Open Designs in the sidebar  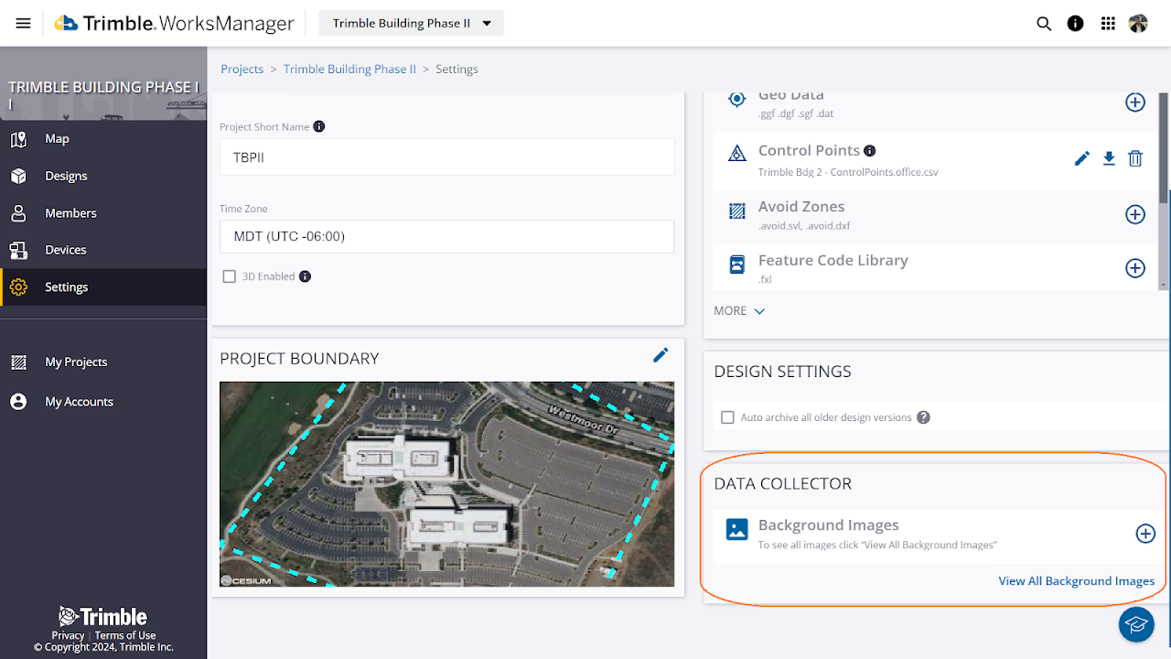103,176
